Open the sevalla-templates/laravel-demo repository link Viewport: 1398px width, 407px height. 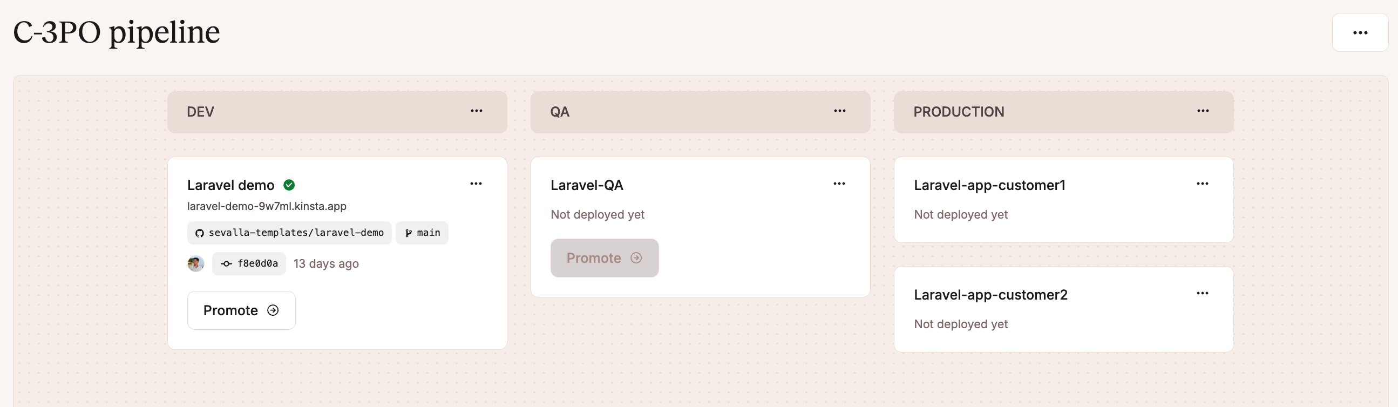296,233
